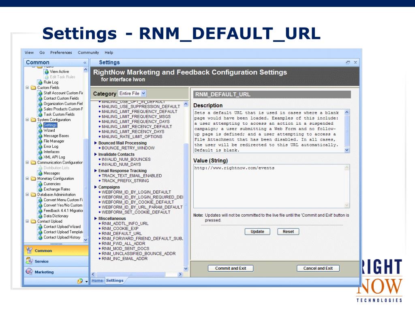415x311 pixels.
Task: Collapse the Custom Fields folder
Action: (x=27, y=87)
